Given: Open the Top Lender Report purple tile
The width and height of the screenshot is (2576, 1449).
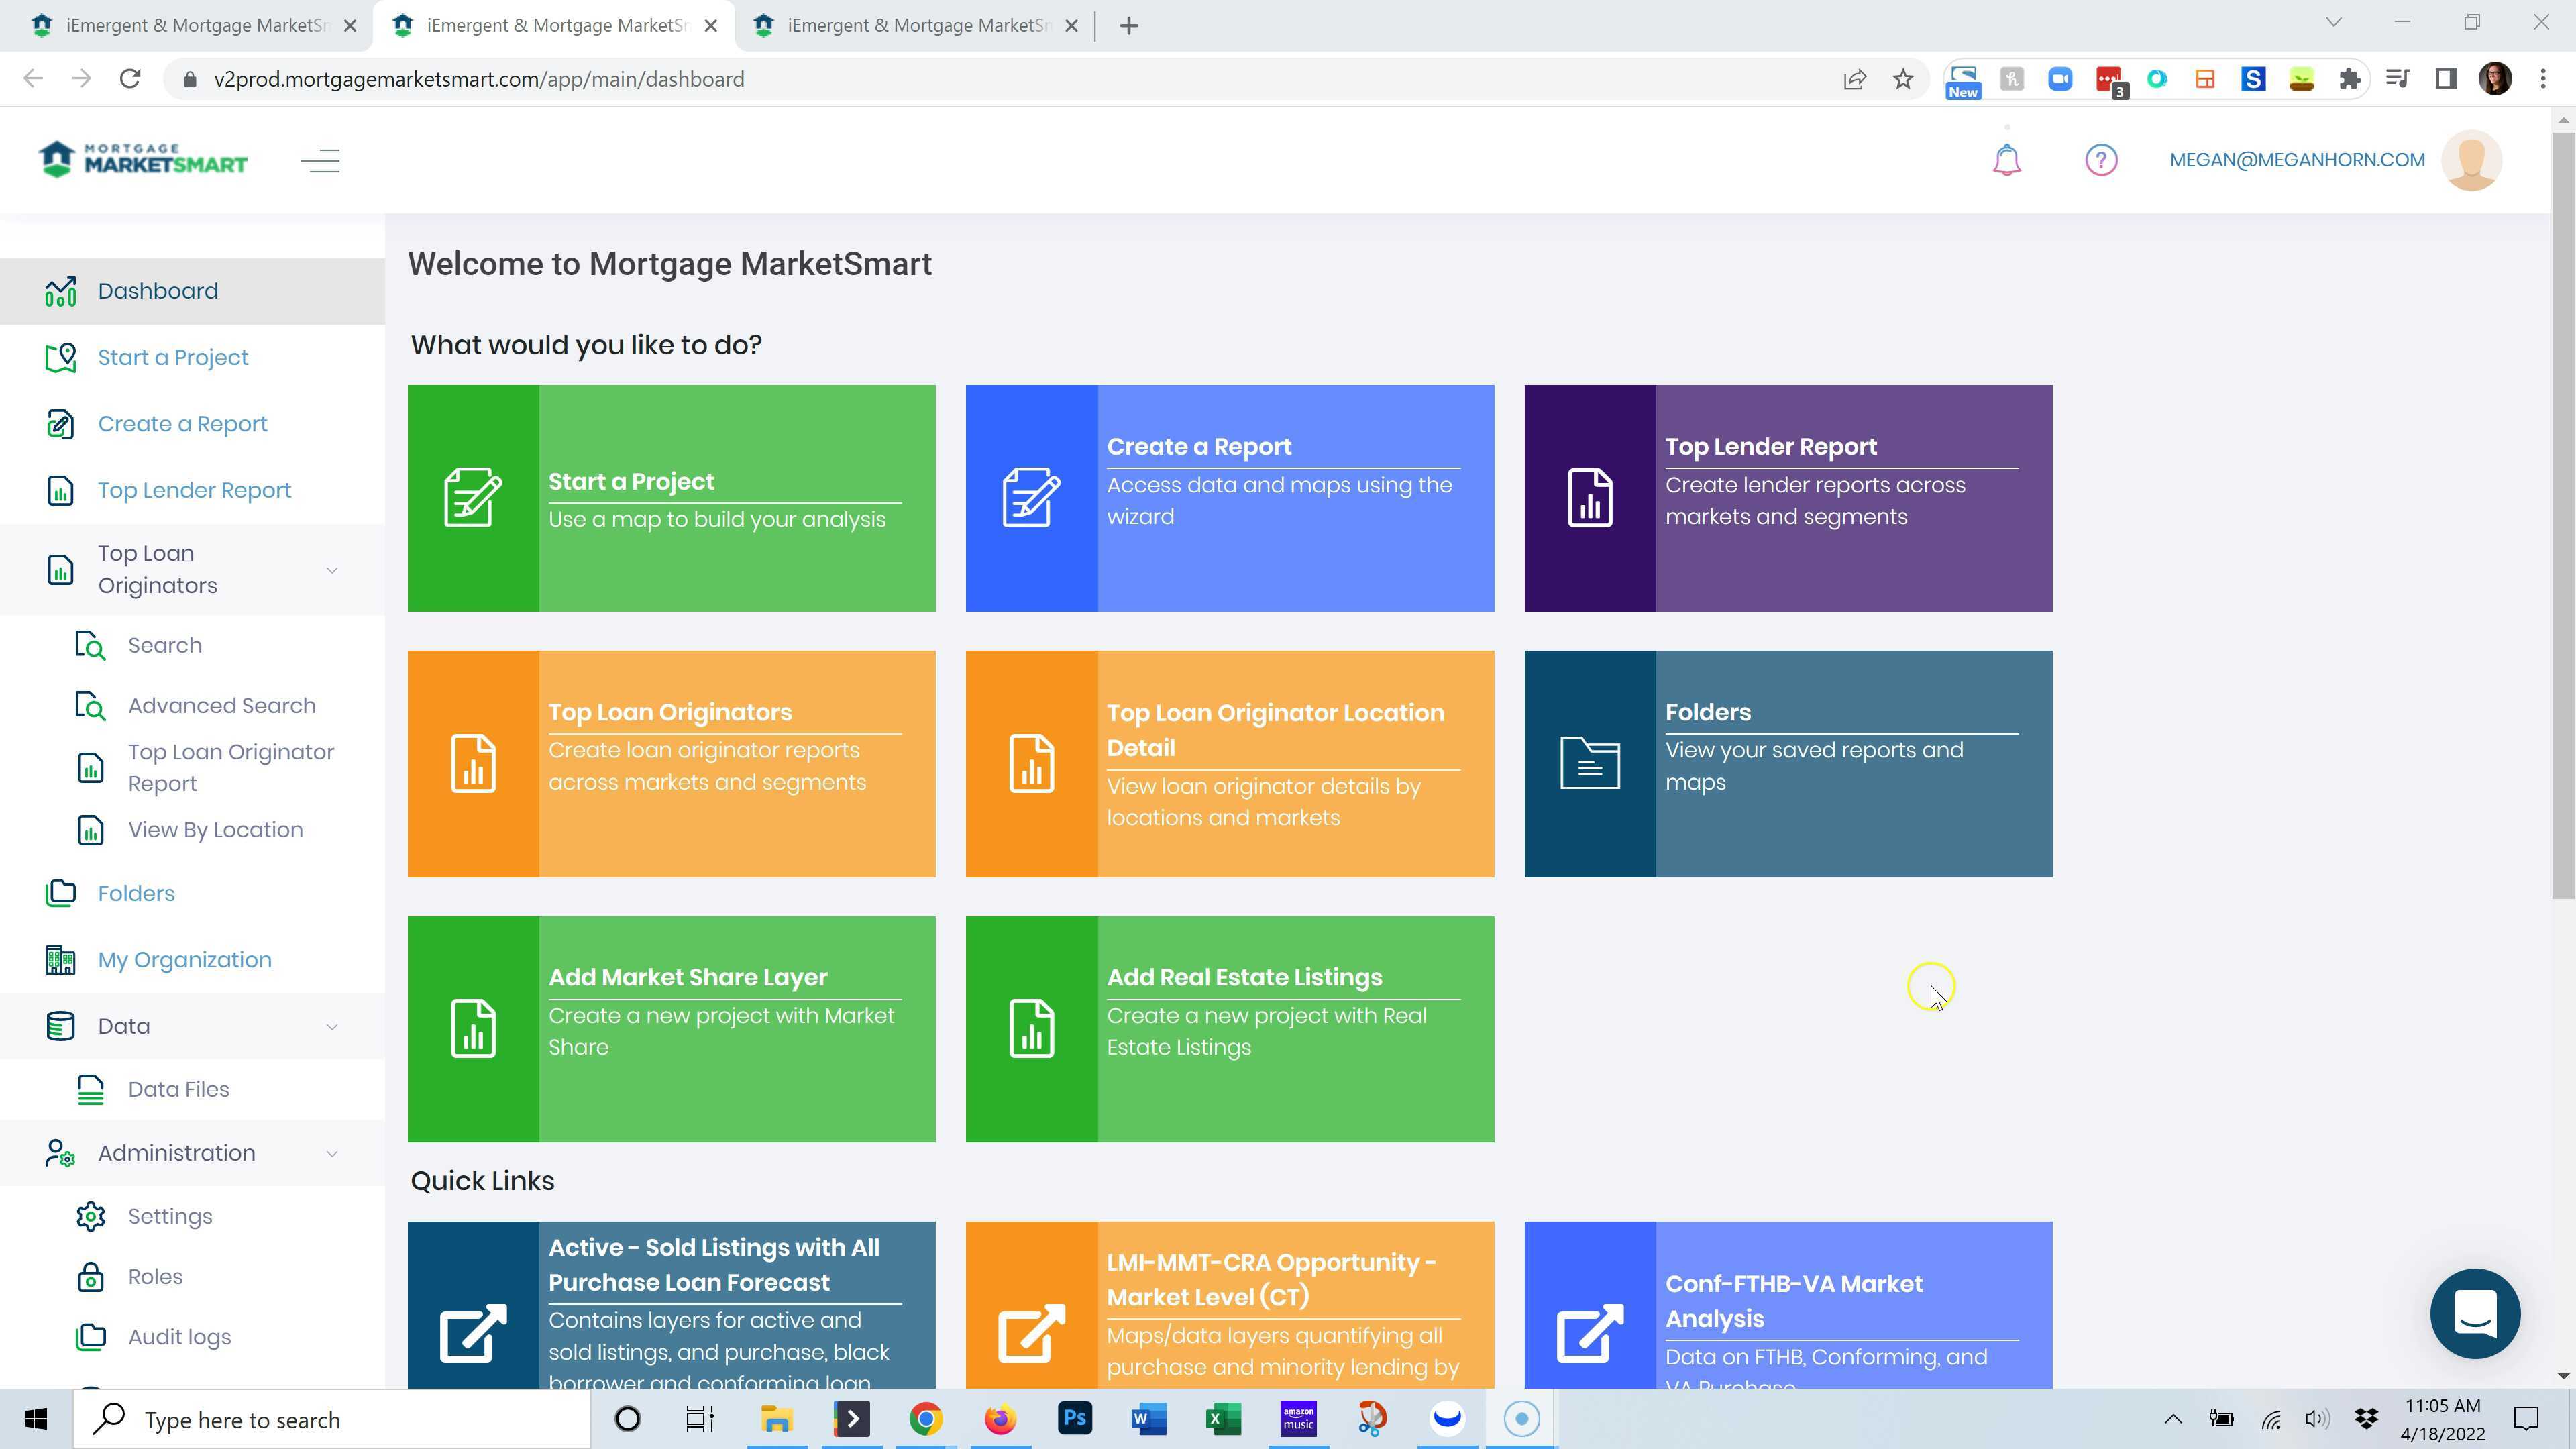Looking at the screenshot, I should coord(1787,498).
